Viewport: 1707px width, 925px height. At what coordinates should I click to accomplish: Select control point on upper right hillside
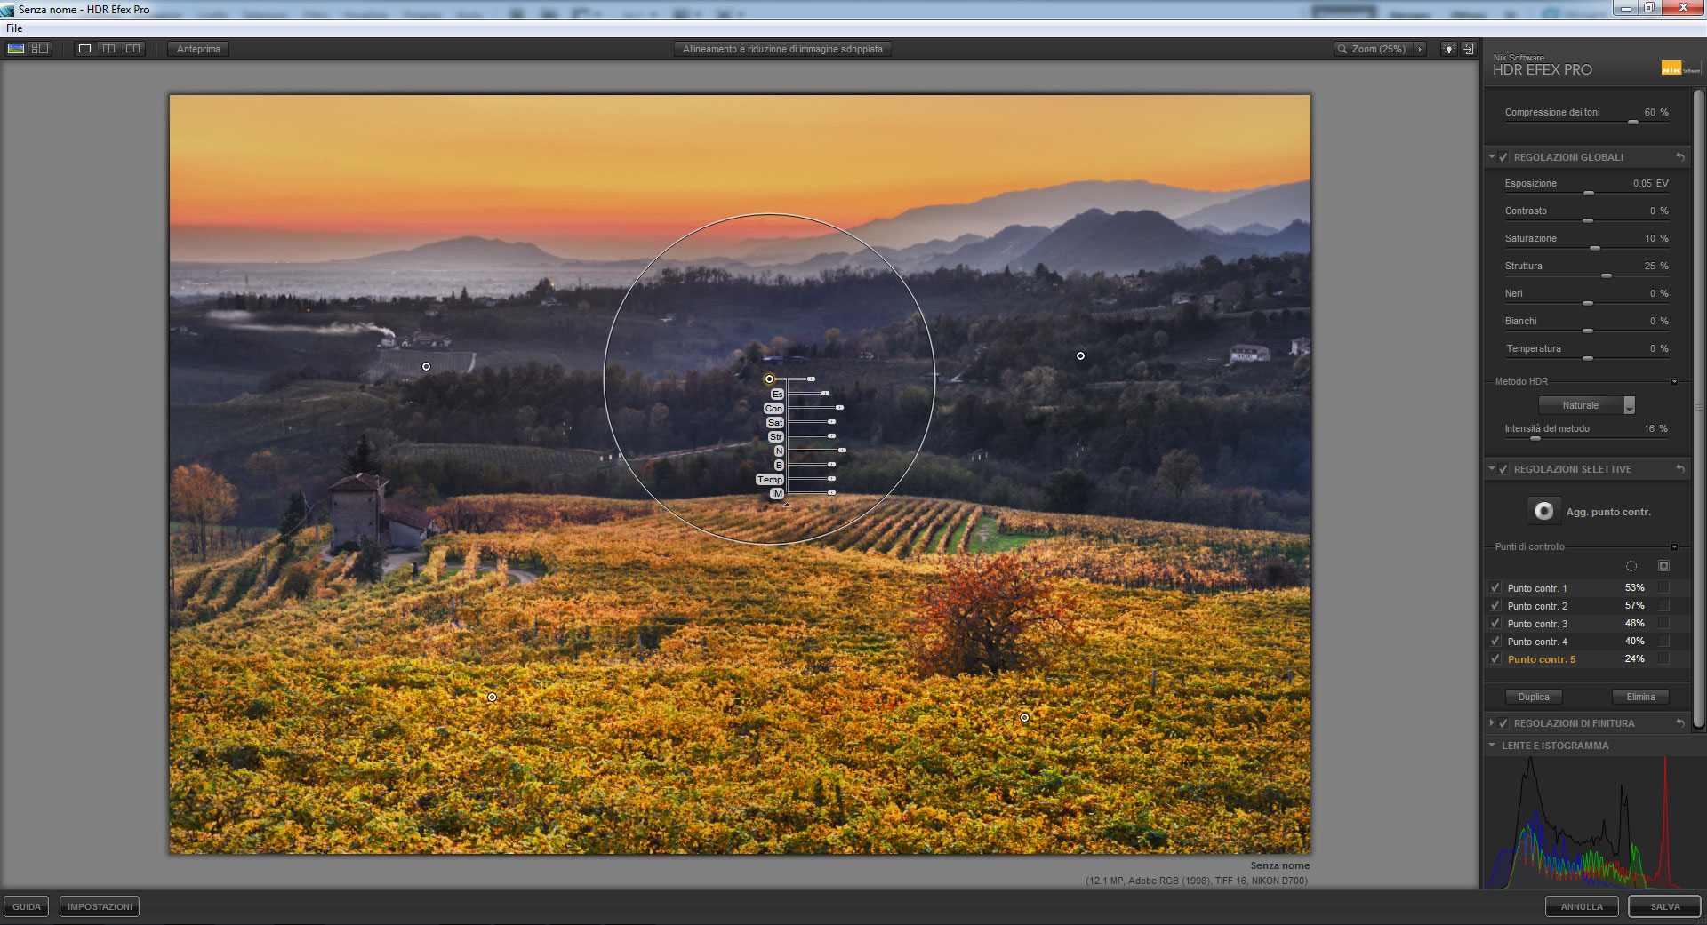click(x=1080, y=355)
